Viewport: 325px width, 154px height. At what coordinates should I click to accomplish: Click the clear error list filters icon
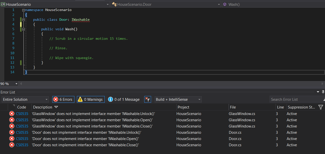tap(148, 99)
